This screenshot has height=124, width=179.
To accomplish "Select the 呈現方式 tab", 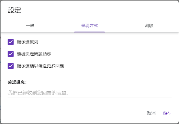I will tap(89, 26).
